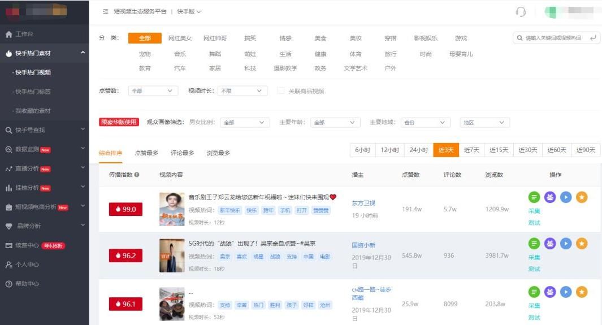Filter by 美食 category
602x325 pixels.
click(x=320, y=38)
